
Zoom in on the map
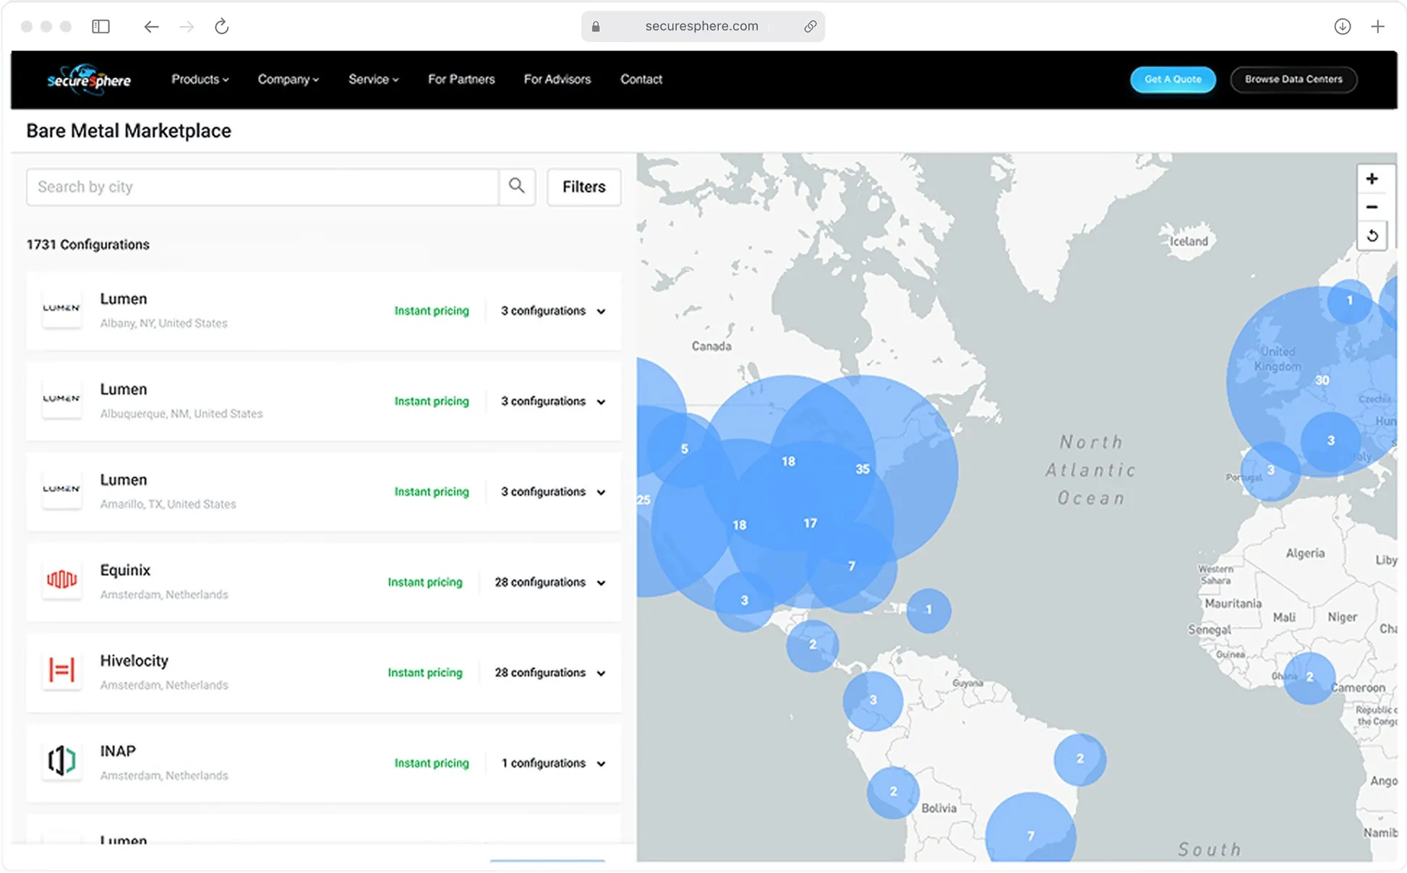click(x=1372, y=179)
